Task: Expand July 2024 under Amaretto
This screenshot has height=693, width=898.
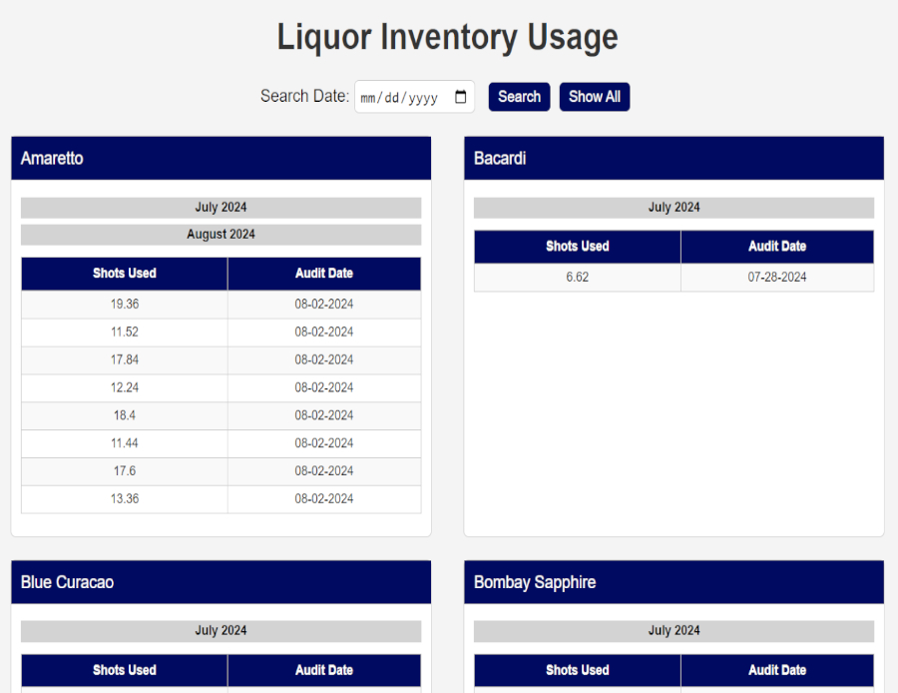Action: 221,208
